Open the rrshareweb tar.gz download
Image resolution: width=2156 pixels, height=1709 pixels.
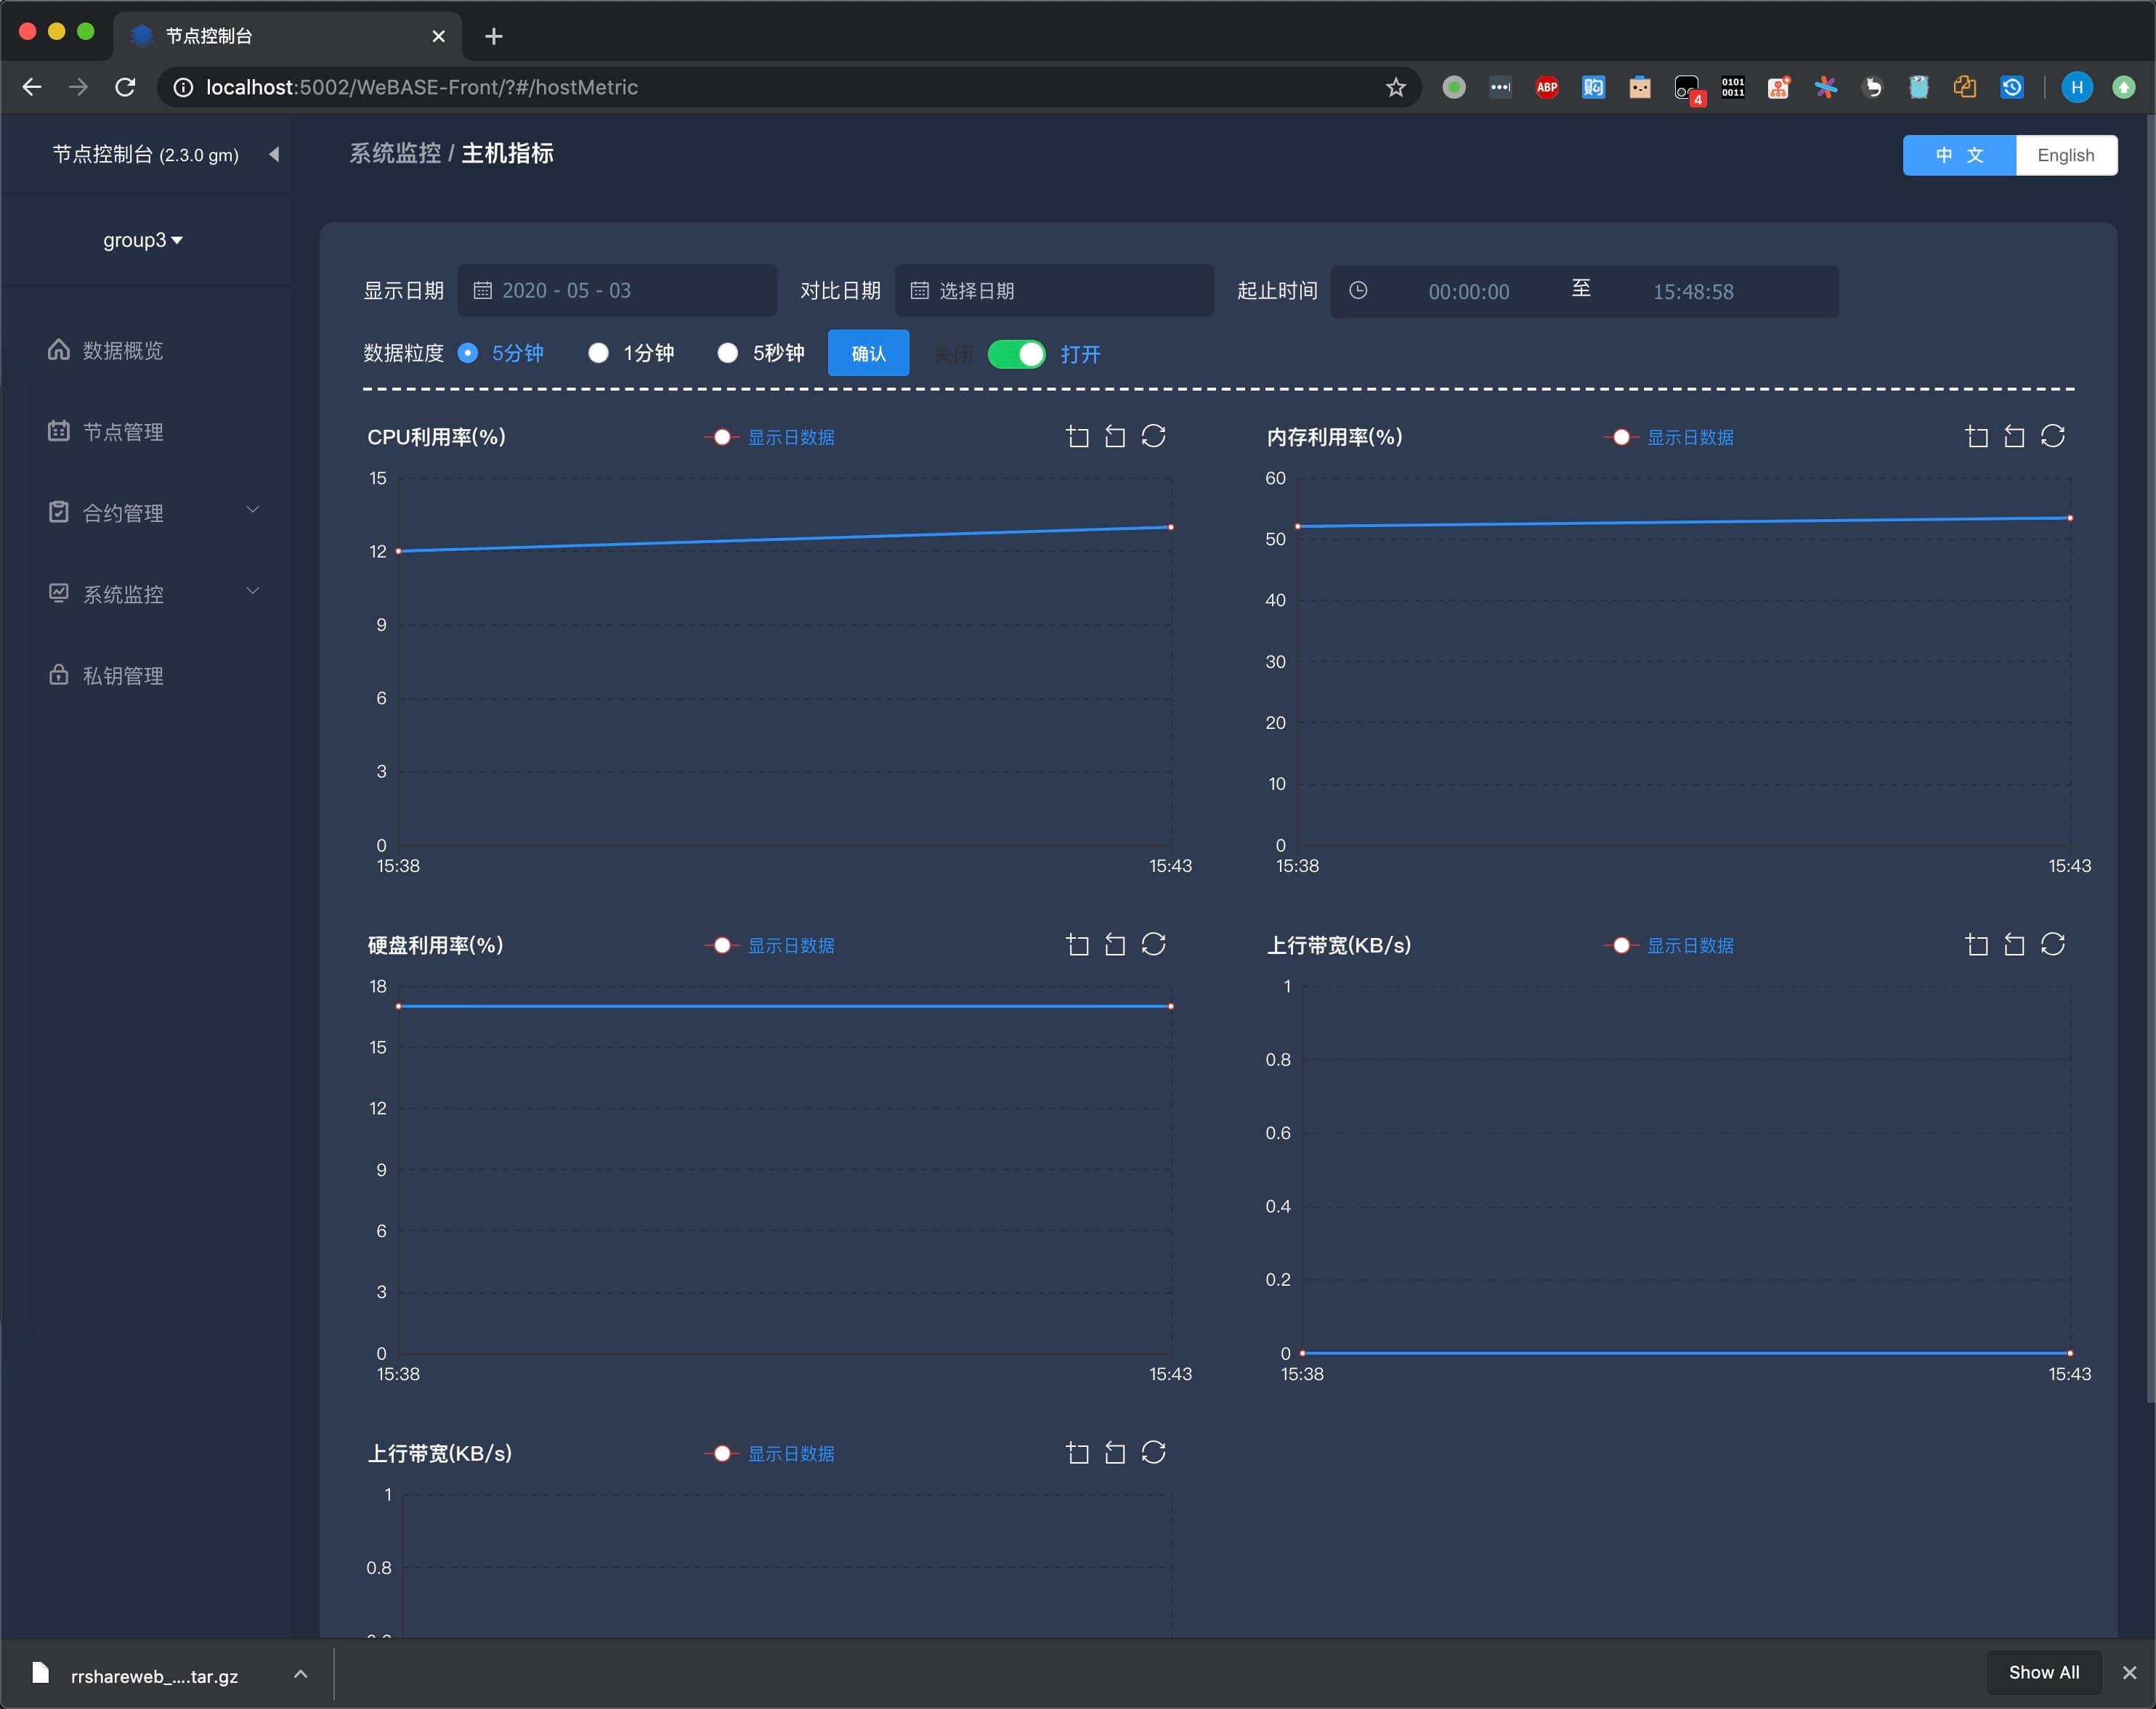pos(154,1675)
